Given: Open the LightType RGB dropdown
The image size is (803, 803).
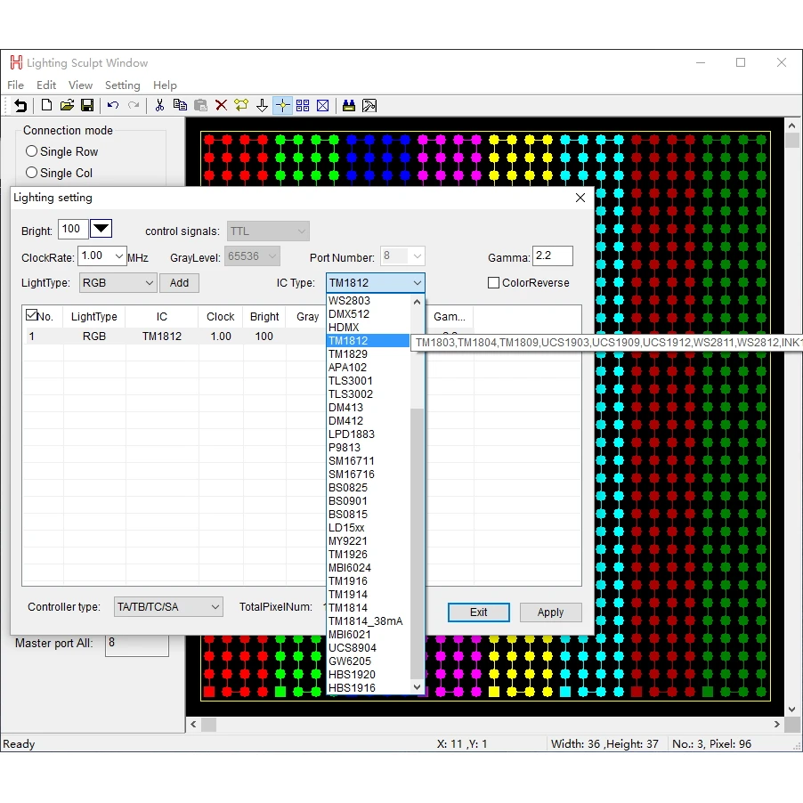Looking at the screenshot, I should (118, 283).
